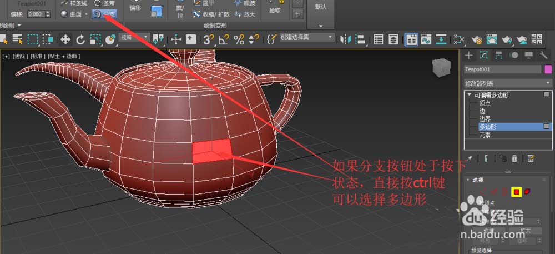Click Edit Named Selection Sets icon

[271, 39]
